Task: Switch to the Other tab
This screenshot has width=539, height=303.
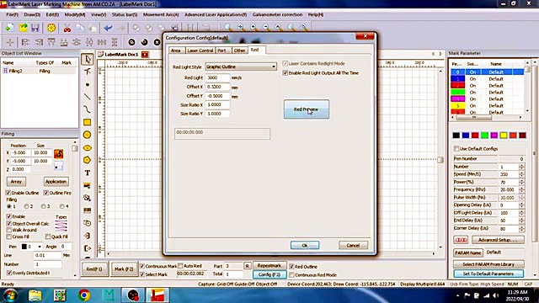Action: 239,50
